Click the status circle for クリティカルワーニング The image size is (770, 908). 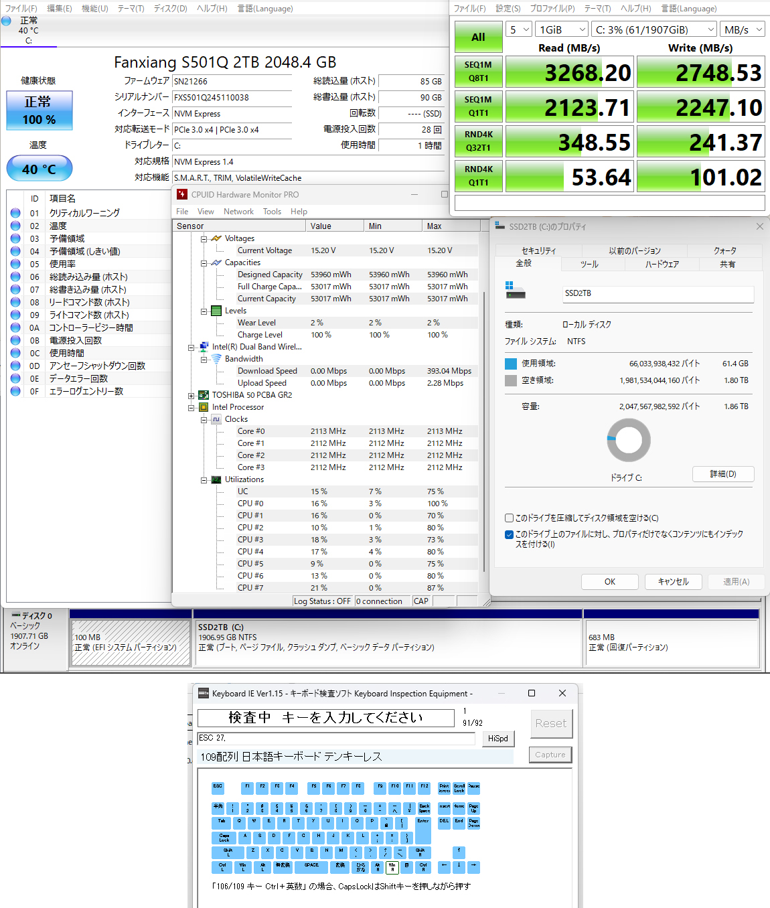point(15,213)
